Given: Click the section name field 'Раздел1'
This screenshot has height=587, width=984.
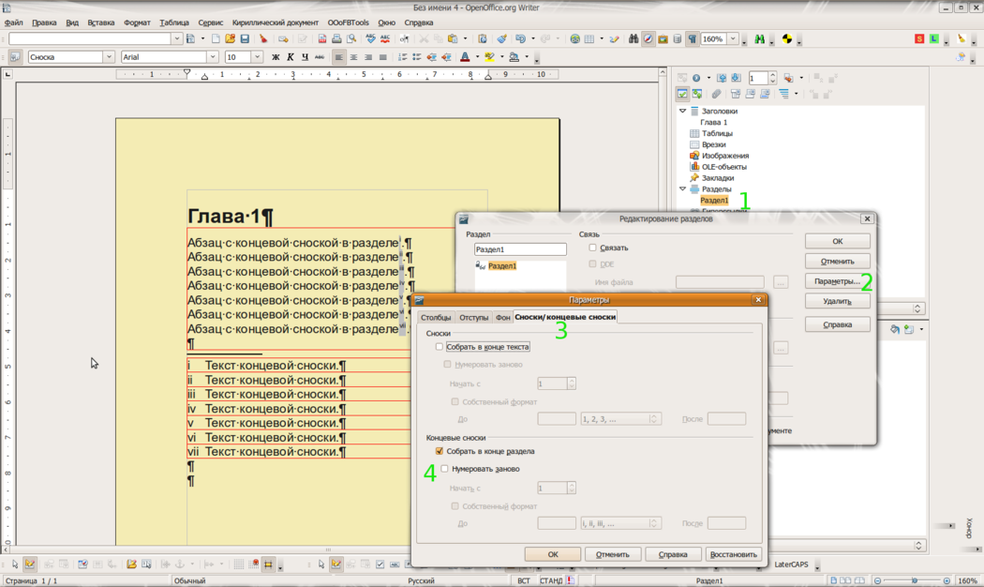Looking at the screenshot, I should 520,249.
